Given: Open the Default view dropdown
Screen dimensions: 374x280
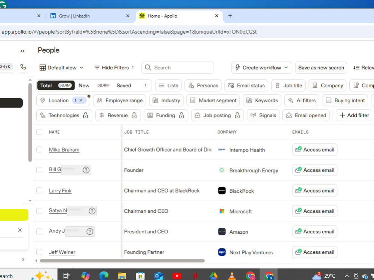Looking at the screenshot, I should 62,68.
